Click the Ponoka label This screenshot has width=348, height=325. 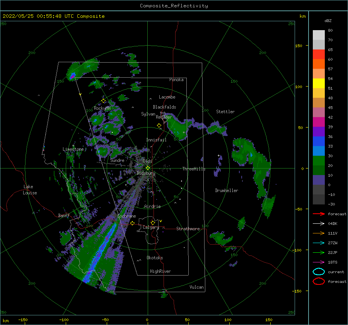[x=176, y=80]
